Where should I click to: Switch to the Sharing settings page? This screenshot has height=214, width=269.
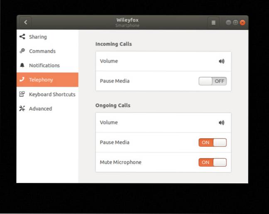coord(38,37)
